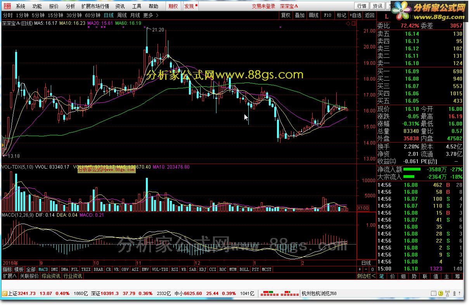Viewport: 469px width, 305px height.
Task: Switch to 笔 tick tab in side panel
Action: point(381,276)
